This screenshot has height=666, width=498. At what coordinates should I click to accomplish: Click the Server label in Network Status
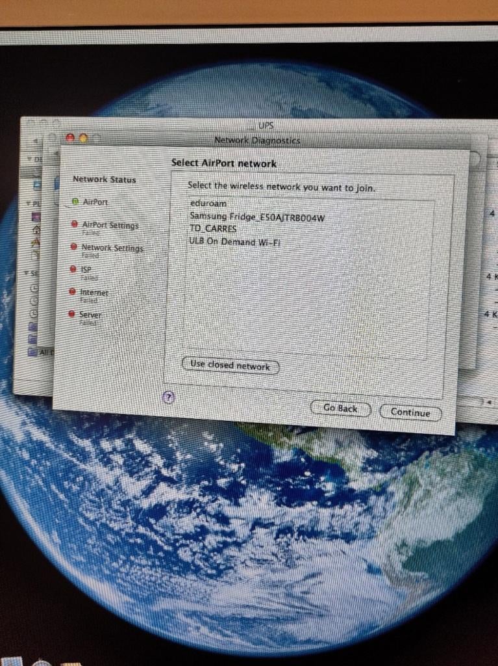coord(90,315)
